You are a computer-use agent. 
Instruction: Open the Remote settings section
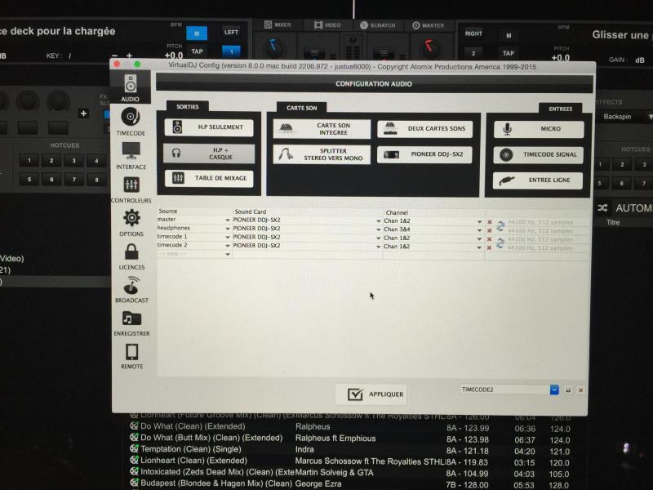point(131,356)
